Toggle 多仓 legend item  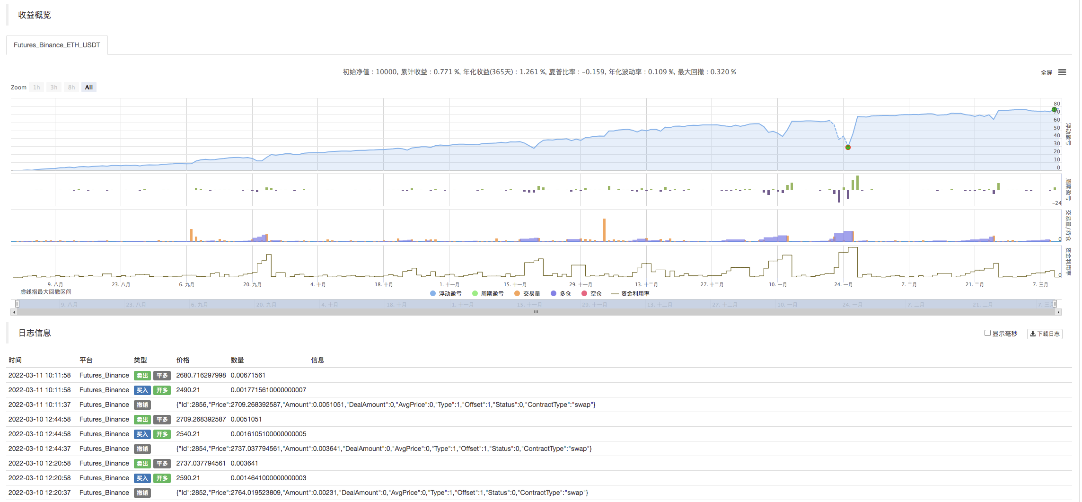(x=561, y=294)
